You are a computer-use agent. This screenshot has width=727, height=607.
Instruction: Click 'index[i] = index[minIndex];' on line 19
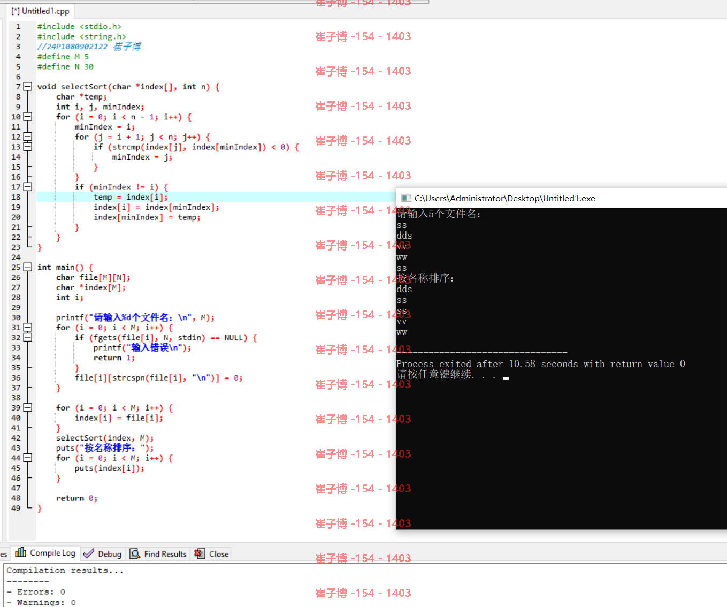(x=156, y=207)
